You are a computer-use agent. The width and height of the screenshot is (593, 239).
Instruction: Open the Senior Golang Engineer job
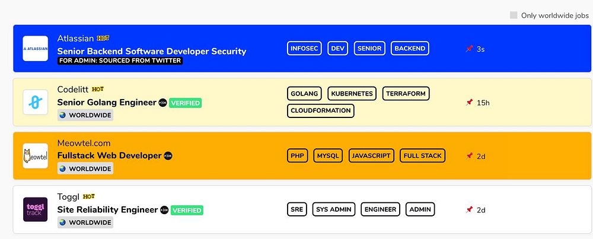click(x=107, y=103)
